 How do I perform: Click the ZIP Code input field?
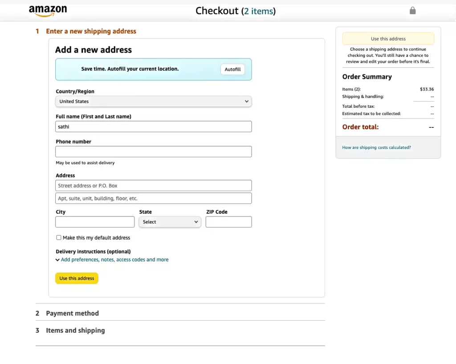[x=228, y=221]
